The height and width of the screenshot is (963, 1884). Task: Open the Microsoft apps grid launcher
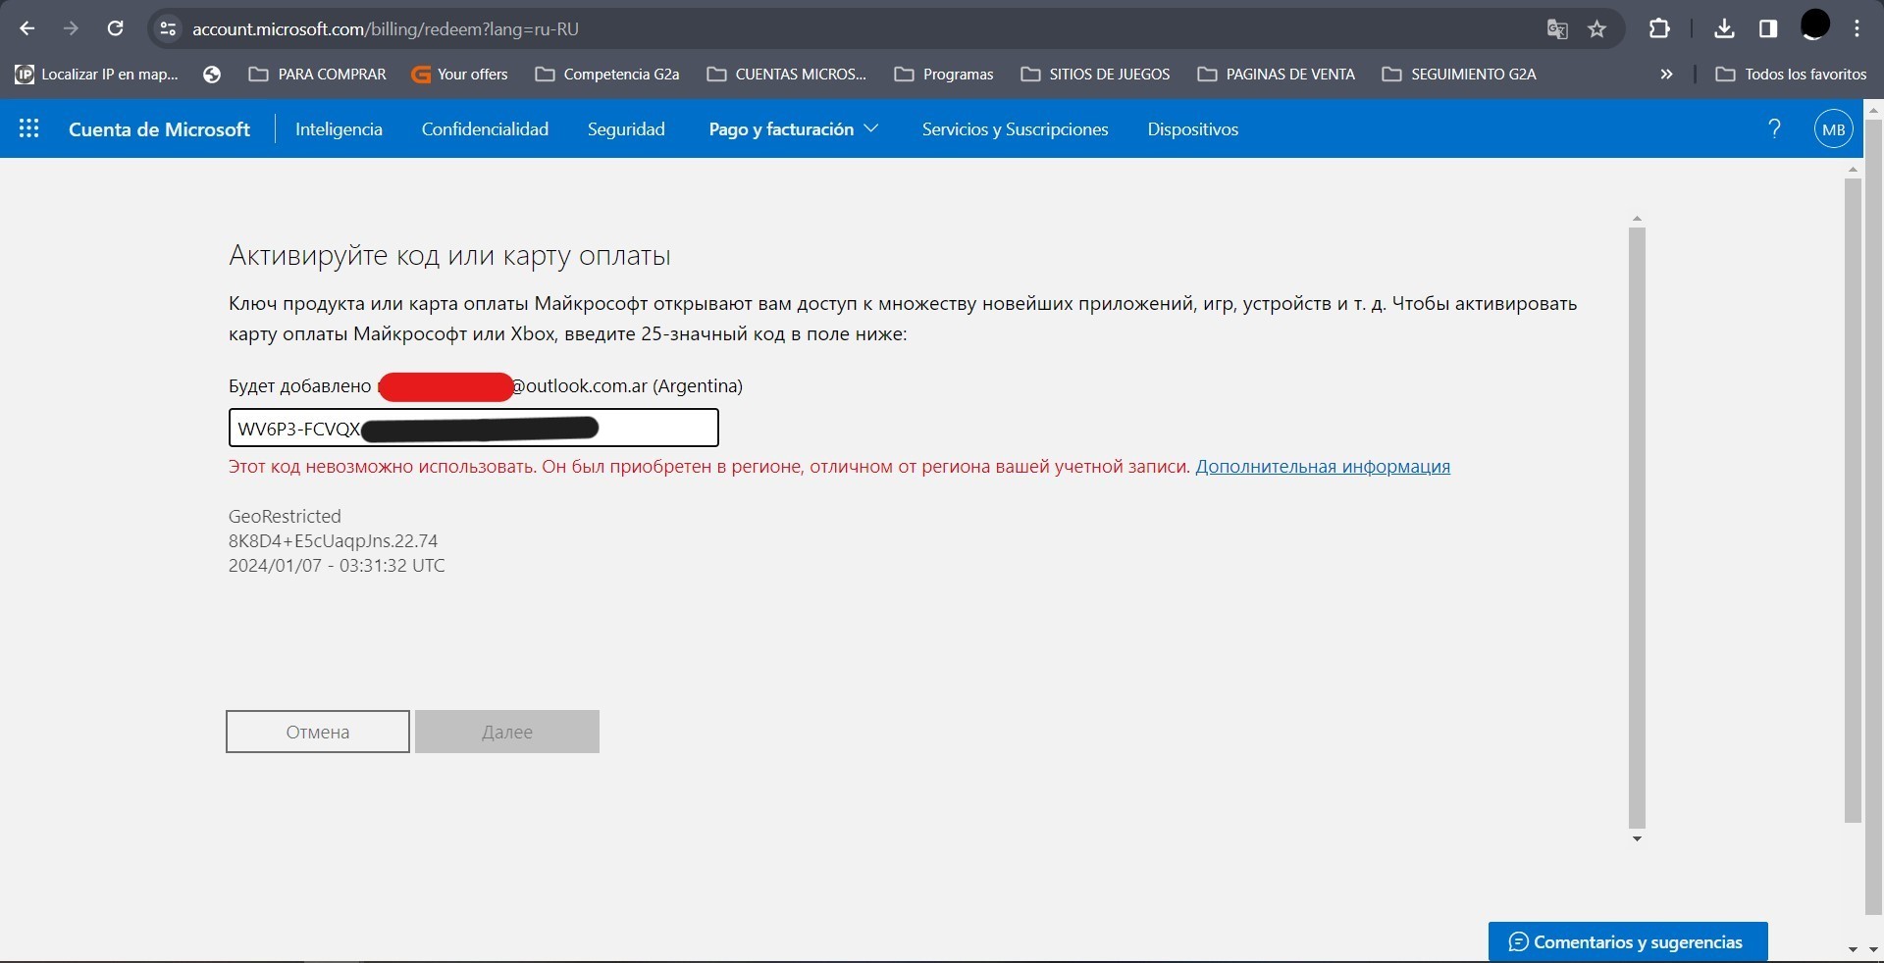(x=28, y=128)
